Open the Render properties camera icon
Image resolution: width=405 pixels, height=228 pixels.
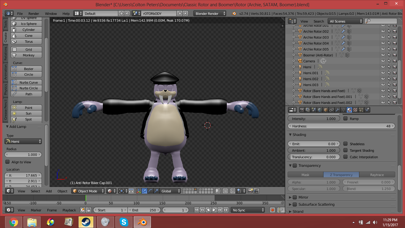coord(302,110)
